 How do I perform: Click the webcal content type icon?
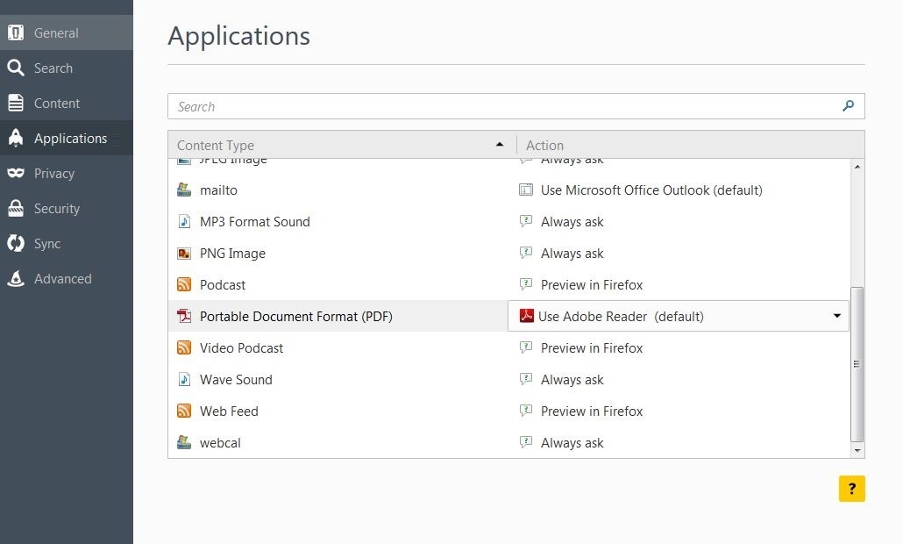pos(184,442)
